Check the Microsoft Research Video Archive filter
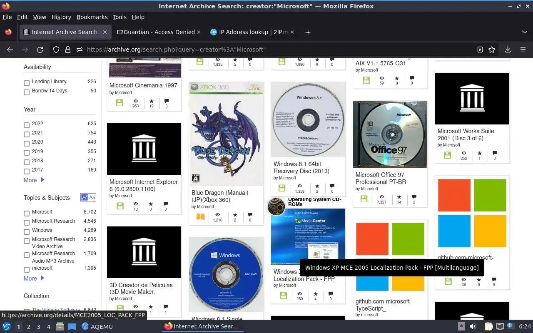Image resolution: width=533 pixels, height=333 pixels. tap(27, 241)
